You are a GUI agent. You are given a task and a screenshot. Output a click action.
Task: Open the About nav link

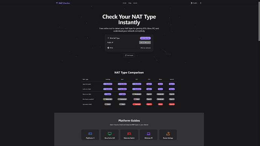click(x=135, y=3)
